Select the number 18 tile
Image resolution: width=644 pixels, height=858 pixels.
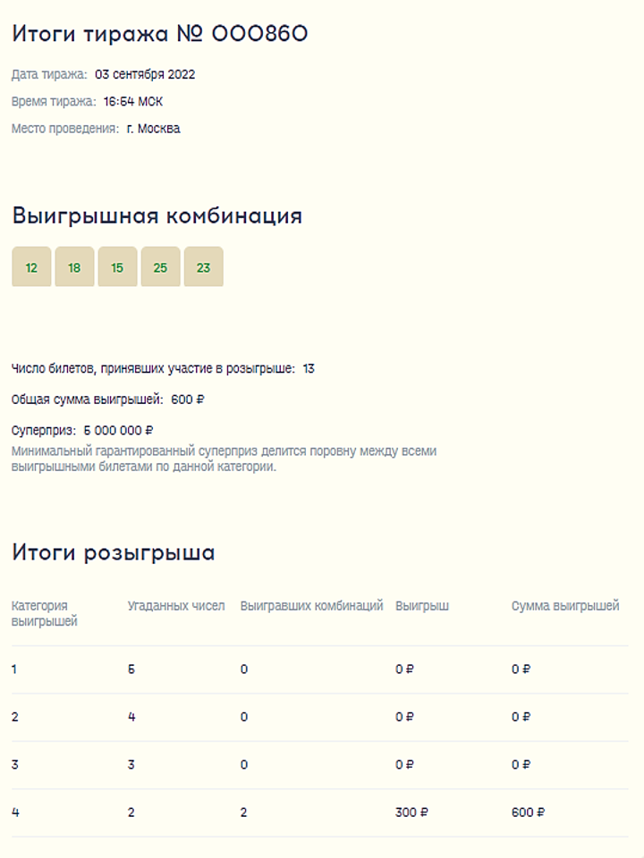(74, 267)
